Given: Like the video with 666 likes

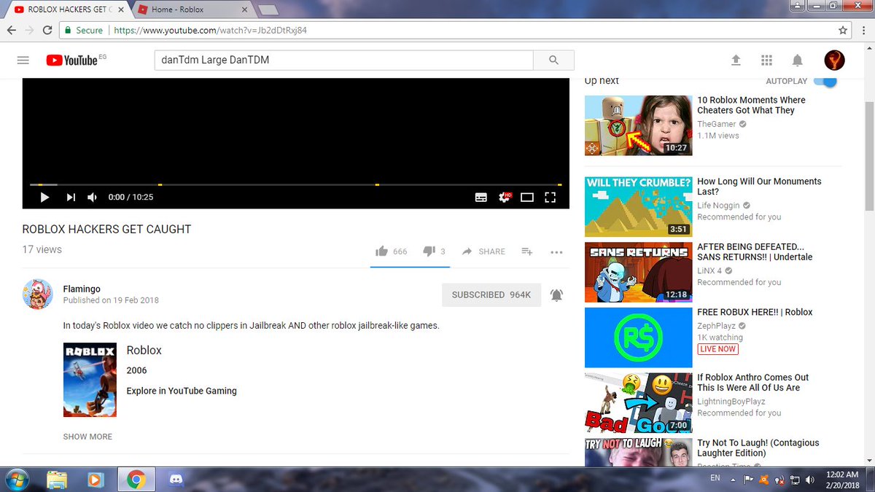Looking at the screenshot, I should point(391,251).
